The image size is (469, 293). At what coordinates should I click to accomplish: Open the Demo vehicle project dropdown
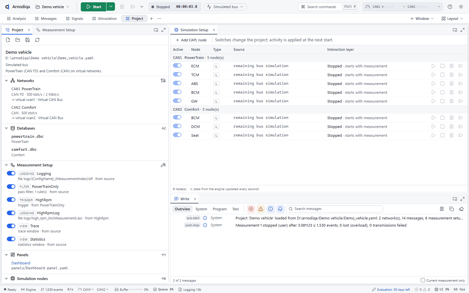[x=52, y=7]
